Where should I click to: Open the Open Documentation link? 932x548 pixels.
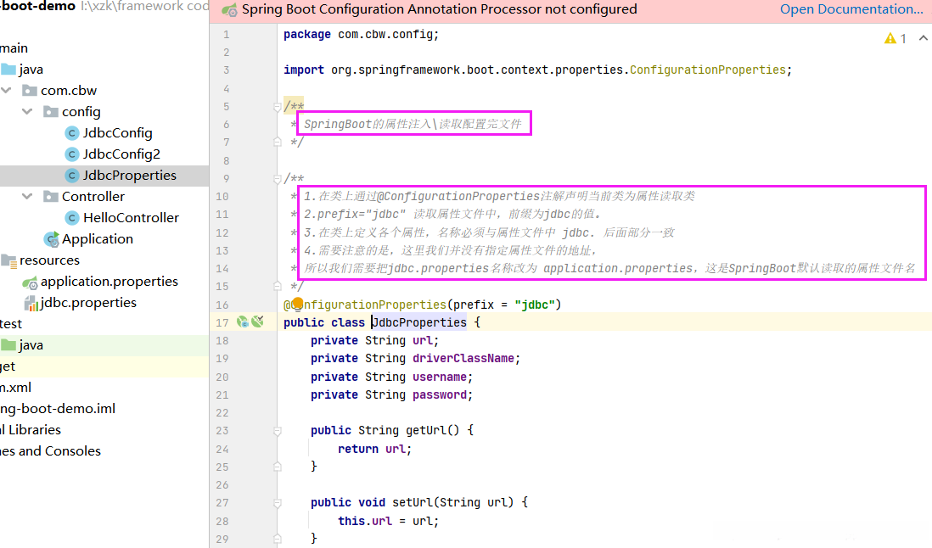click(x=851, y=9)
